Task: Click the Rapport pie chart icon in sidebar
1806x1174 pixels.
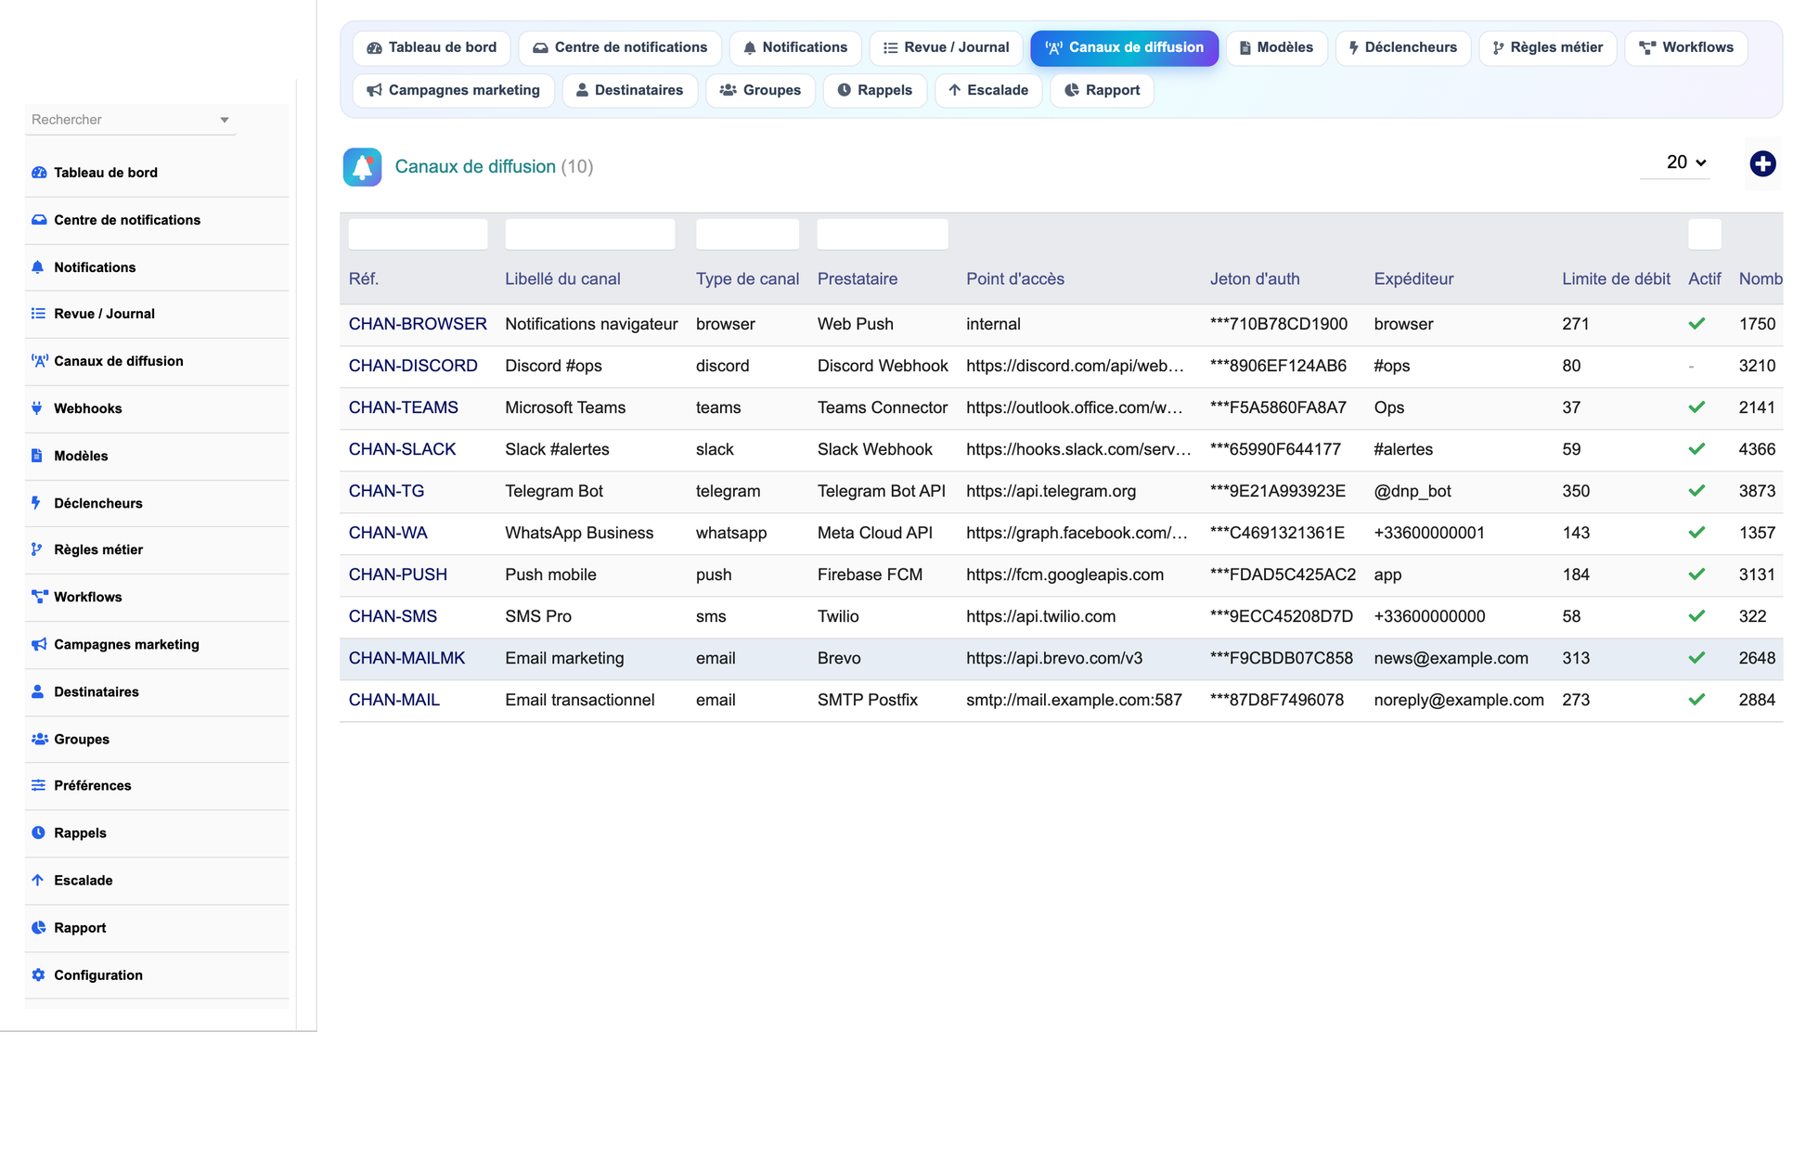Action: tap(38, 927)
